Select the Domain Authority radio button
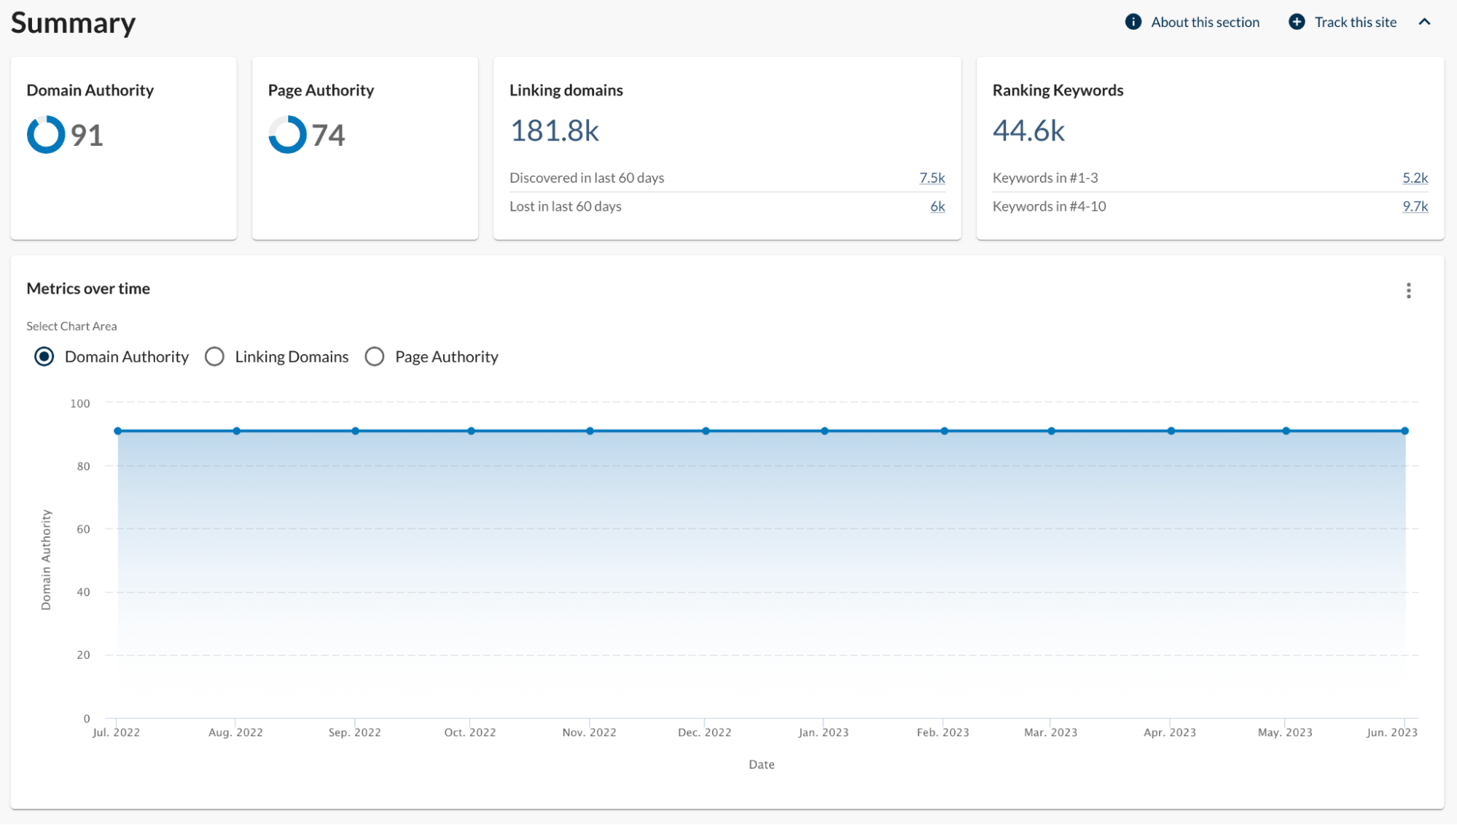 pos(44,356)
